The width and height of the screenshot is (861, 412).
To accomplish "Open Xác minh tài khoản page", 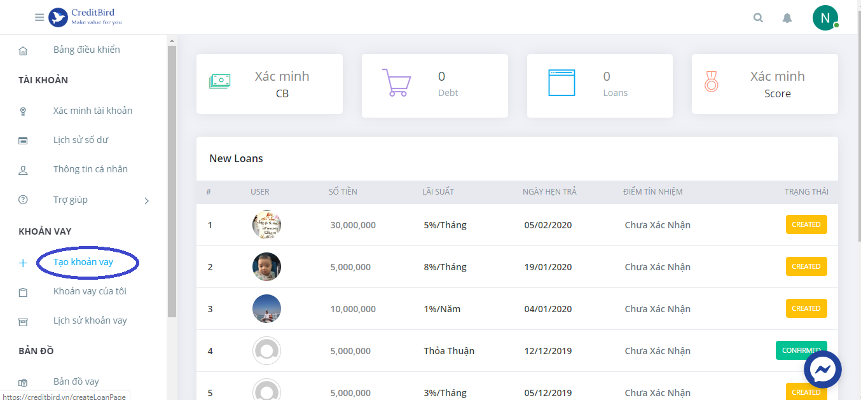I will point(93,111).
